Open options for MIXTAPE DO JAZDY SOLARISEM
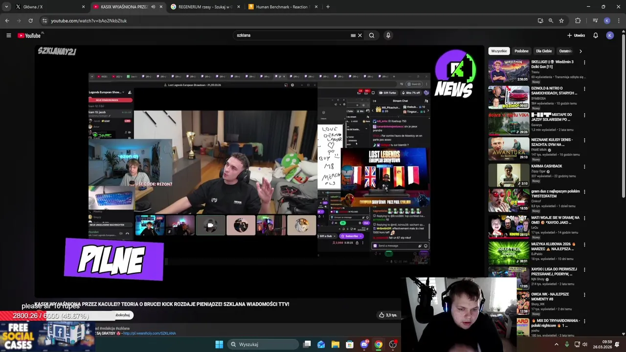Viewport: 626px width, 352px height. click(x=584, y=115)
